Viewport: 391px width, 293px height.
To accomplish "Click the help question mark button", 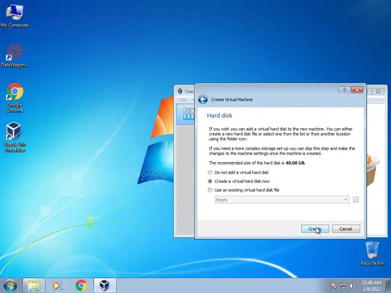I will 344,90.
